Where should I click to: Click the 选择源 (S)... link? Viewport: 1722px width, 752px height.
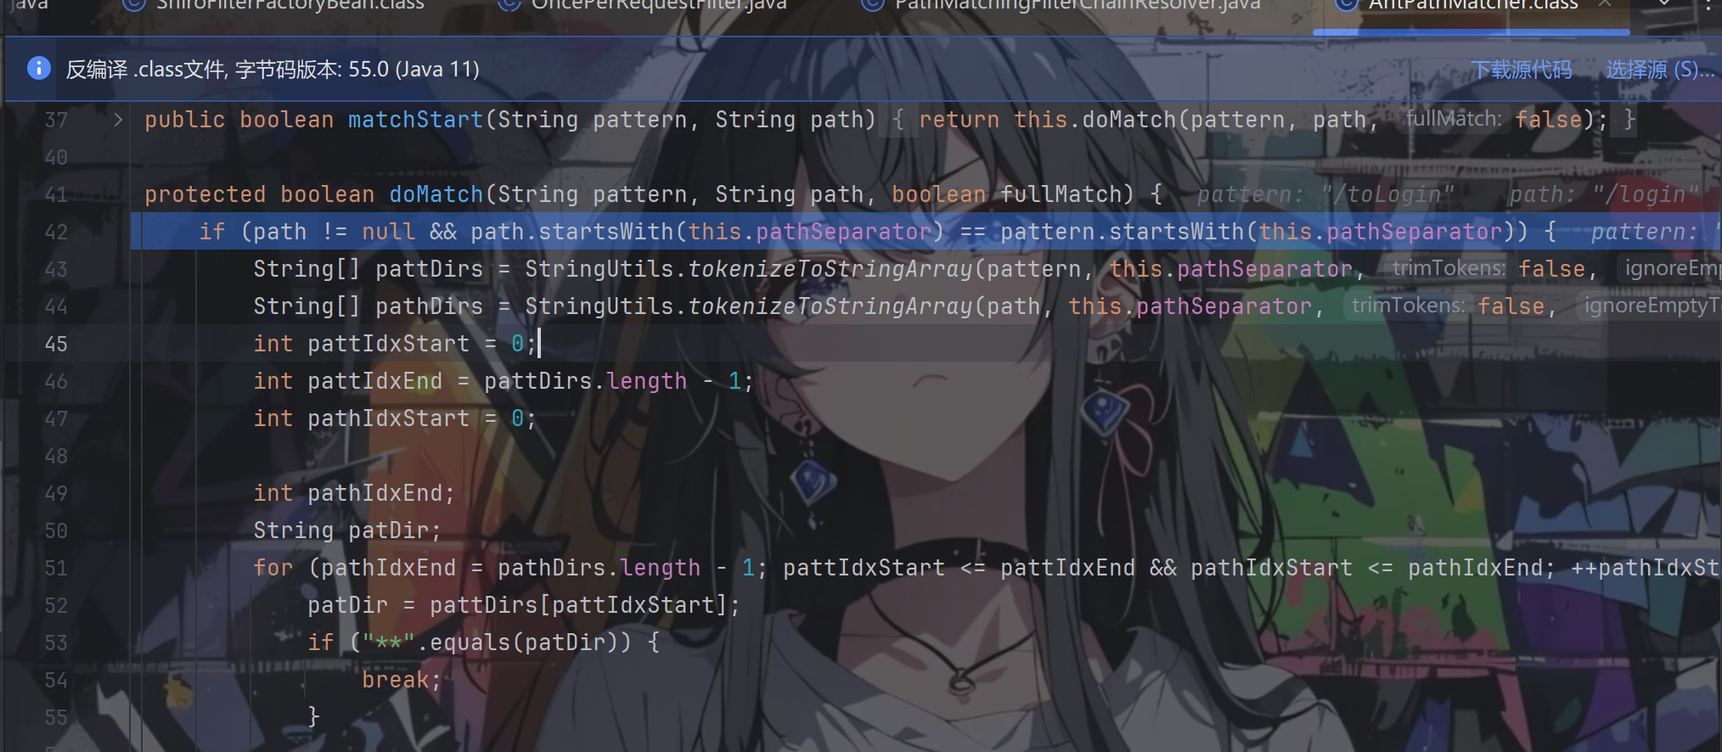click(1659, 70)
